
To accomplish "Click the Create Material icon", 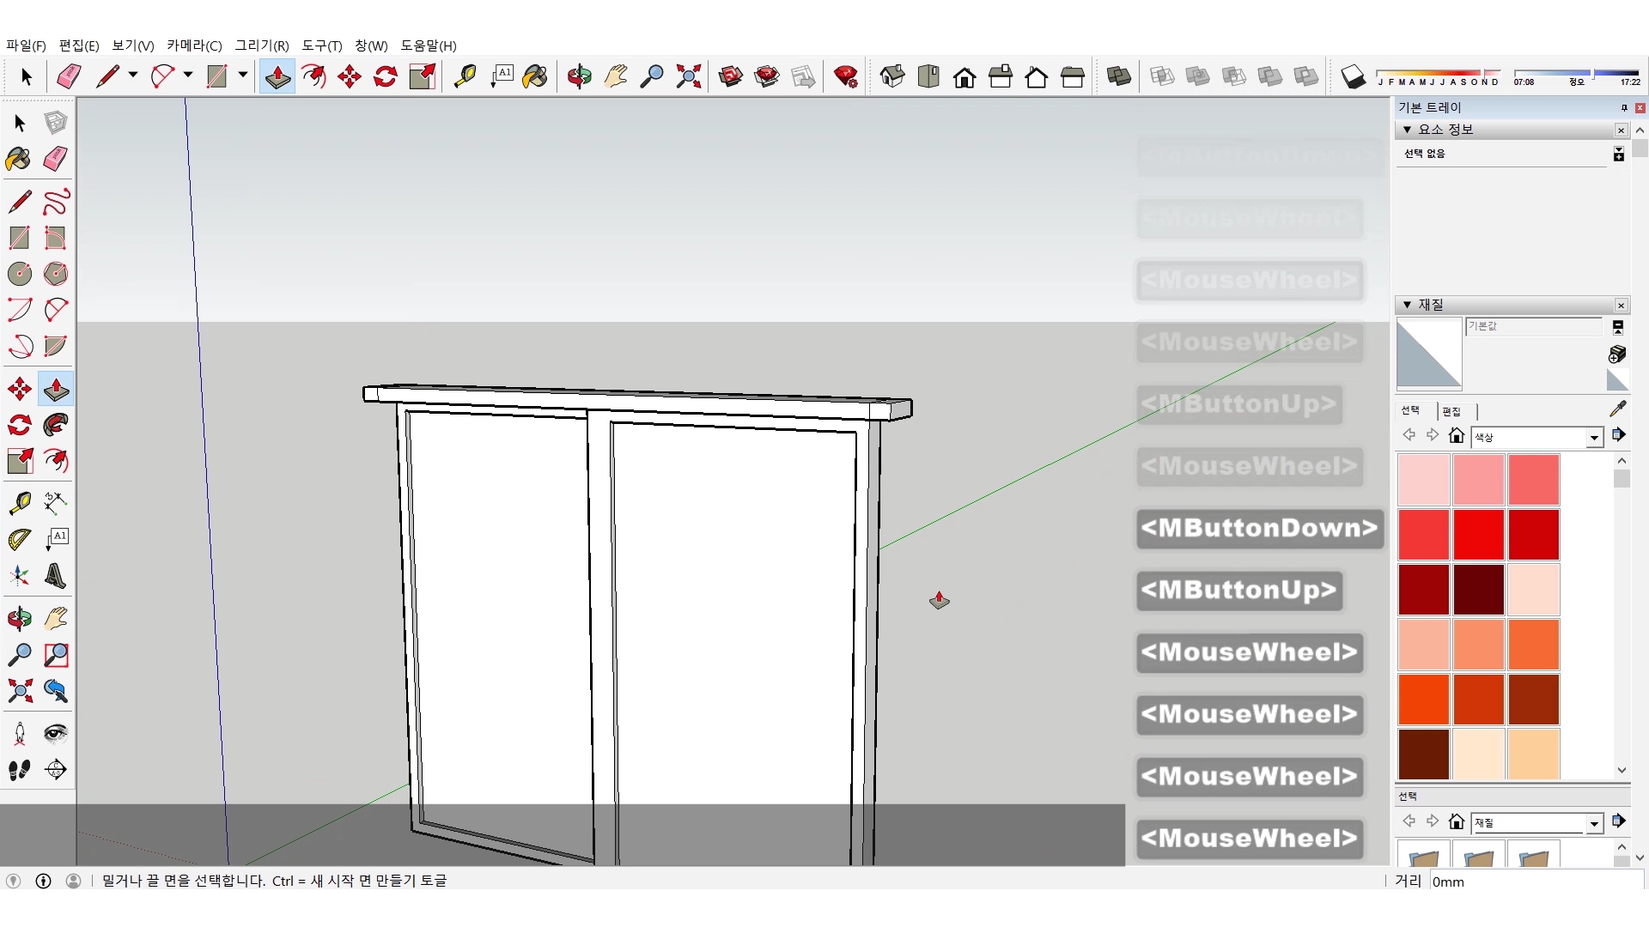I will point(1617,354).
